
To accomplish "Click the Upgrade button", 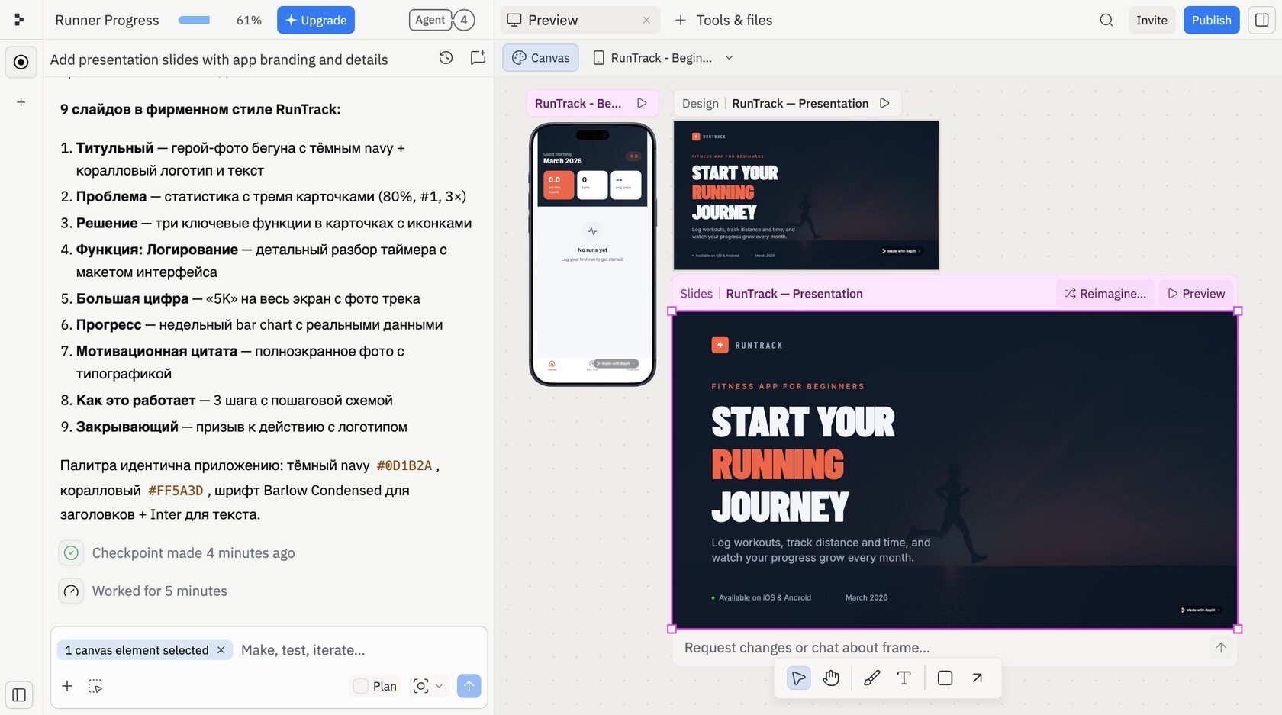I will (316, 20).
